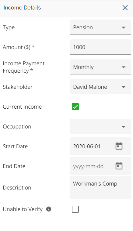Uncheck the Current Income checkbox
The width and height of the screenshot is (133, 231).
75,107
